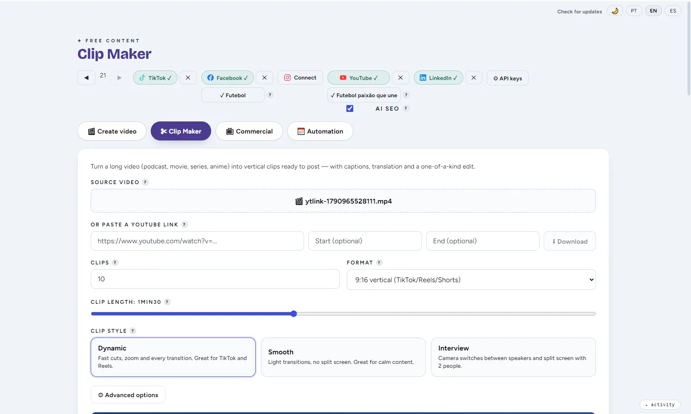
Task: Show Clip Length help tooltip
Action: pos(167,302)
